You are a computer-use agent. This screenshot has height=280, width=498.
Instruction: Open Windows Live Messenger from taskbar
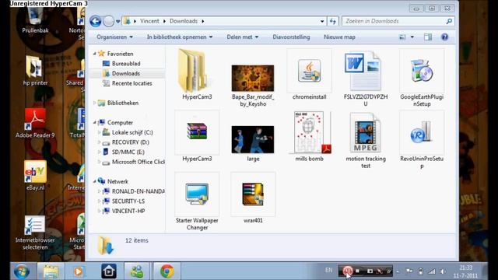click(137, 271)
